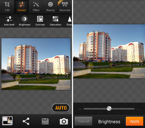This screenshot has height=128, width=145.
Task: Open the Edit crop tab
Action: tap(7, 7)
